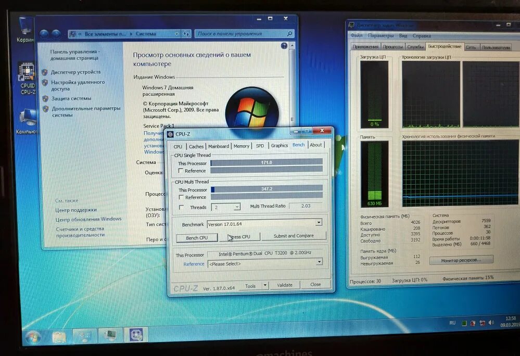Viewport: 520px width, 356px height.
Task: Click the Bench CPU button
Action: pyautogui.click(x=197, y=238)
